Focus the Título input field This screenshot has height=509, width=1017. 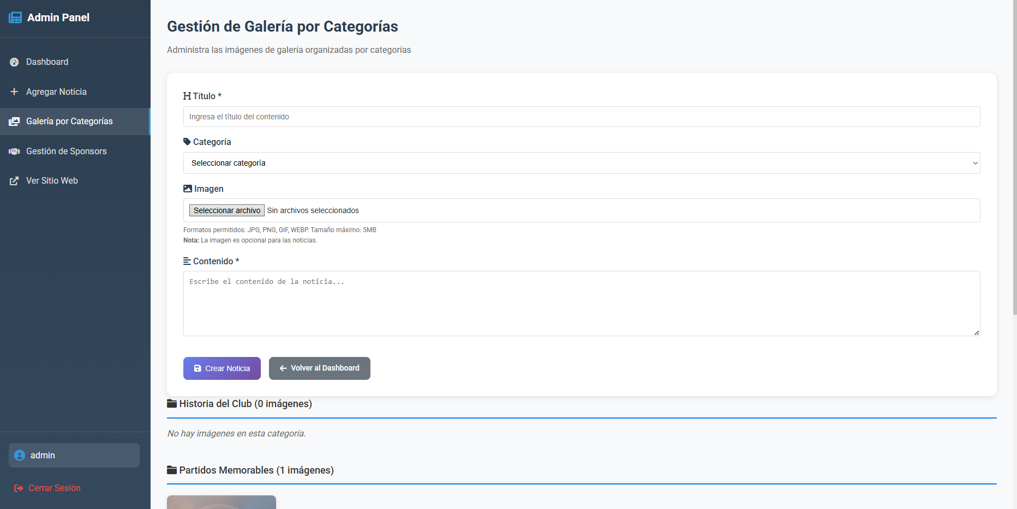(581, 117)
